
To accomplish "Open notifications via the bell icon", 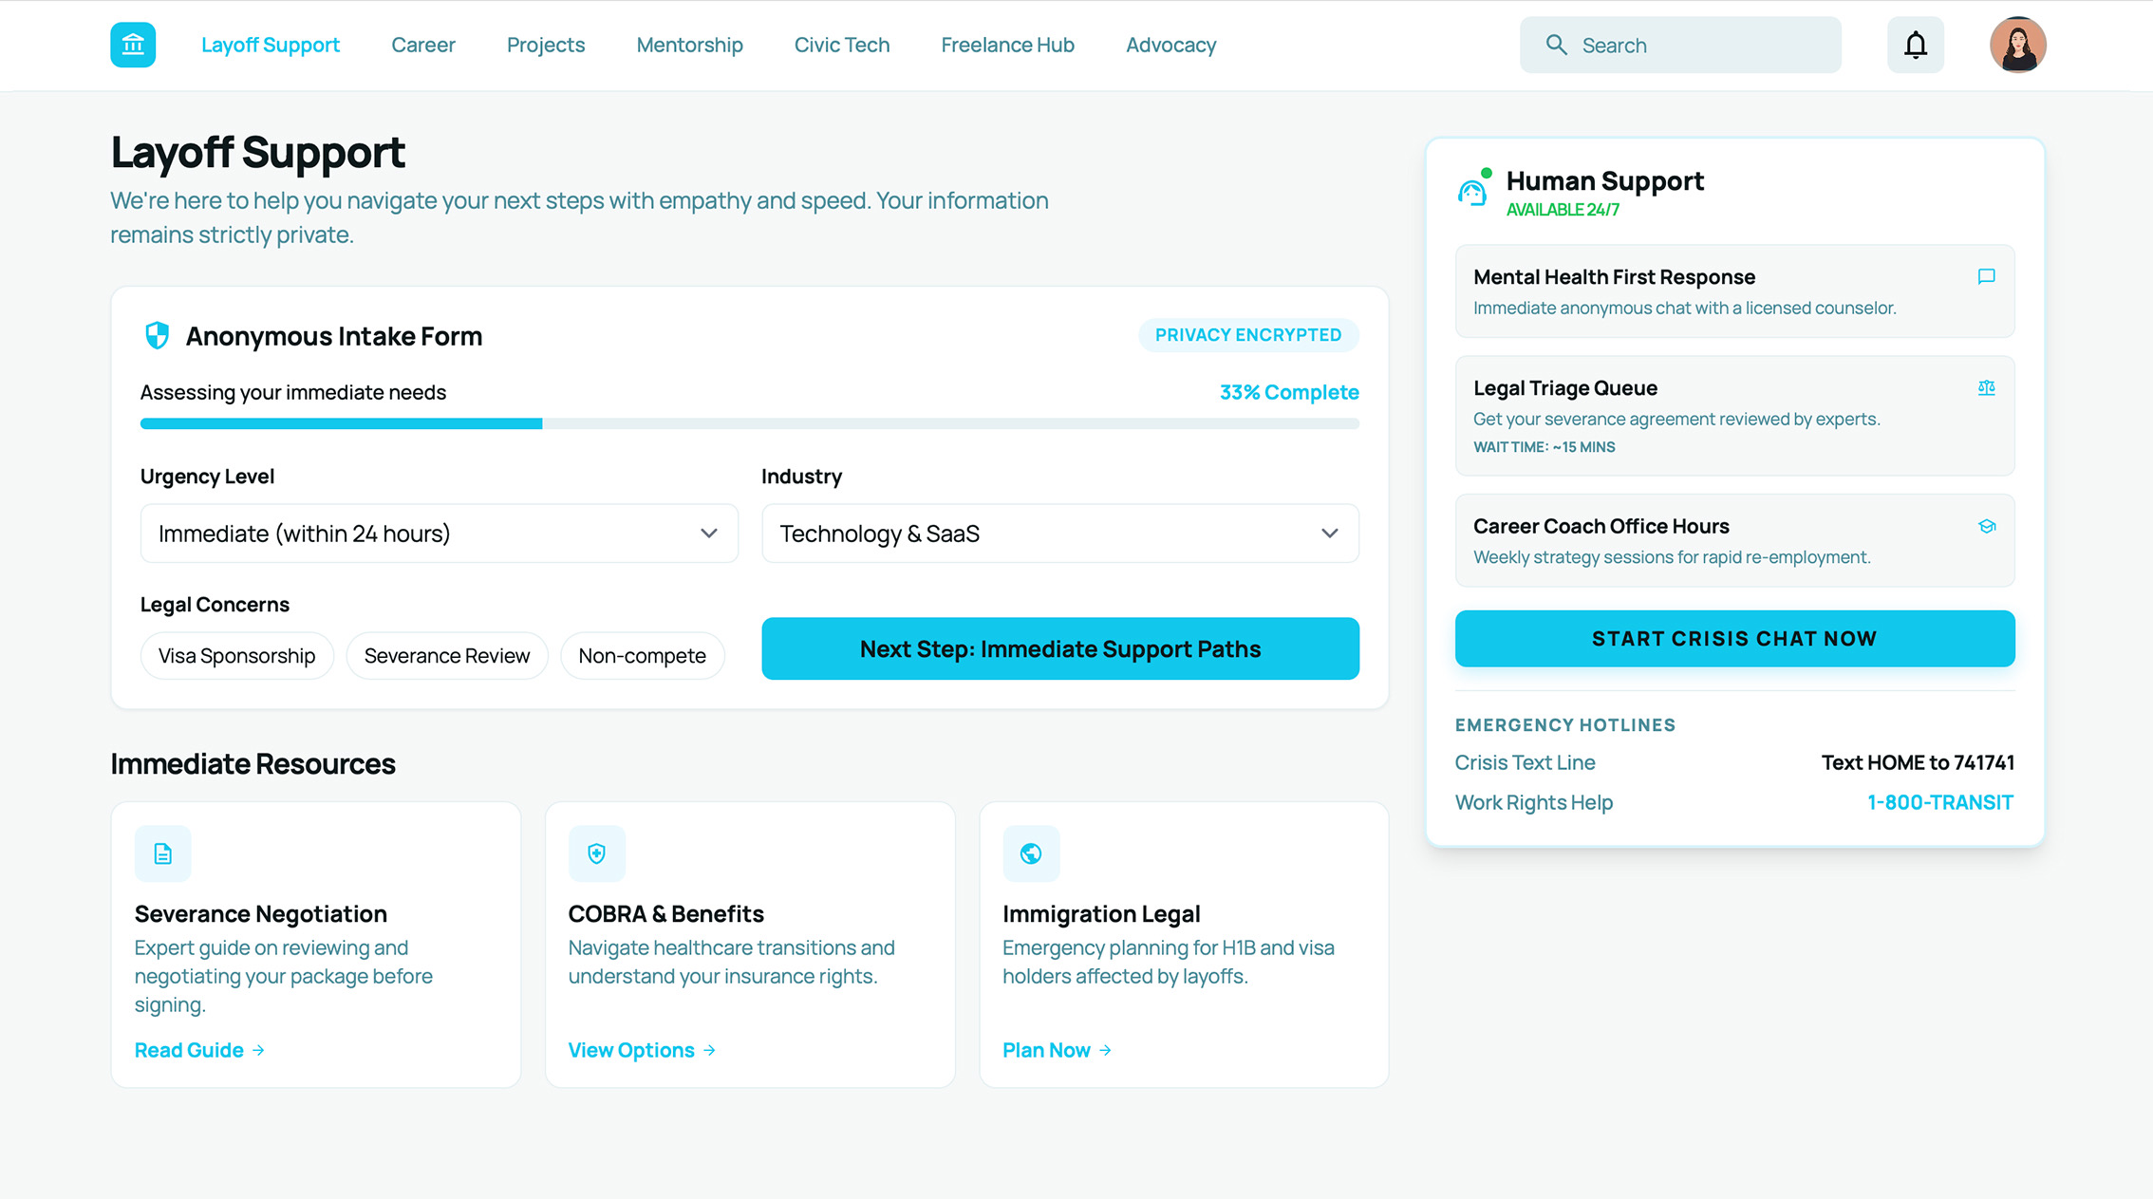I will coord(1915,45).
